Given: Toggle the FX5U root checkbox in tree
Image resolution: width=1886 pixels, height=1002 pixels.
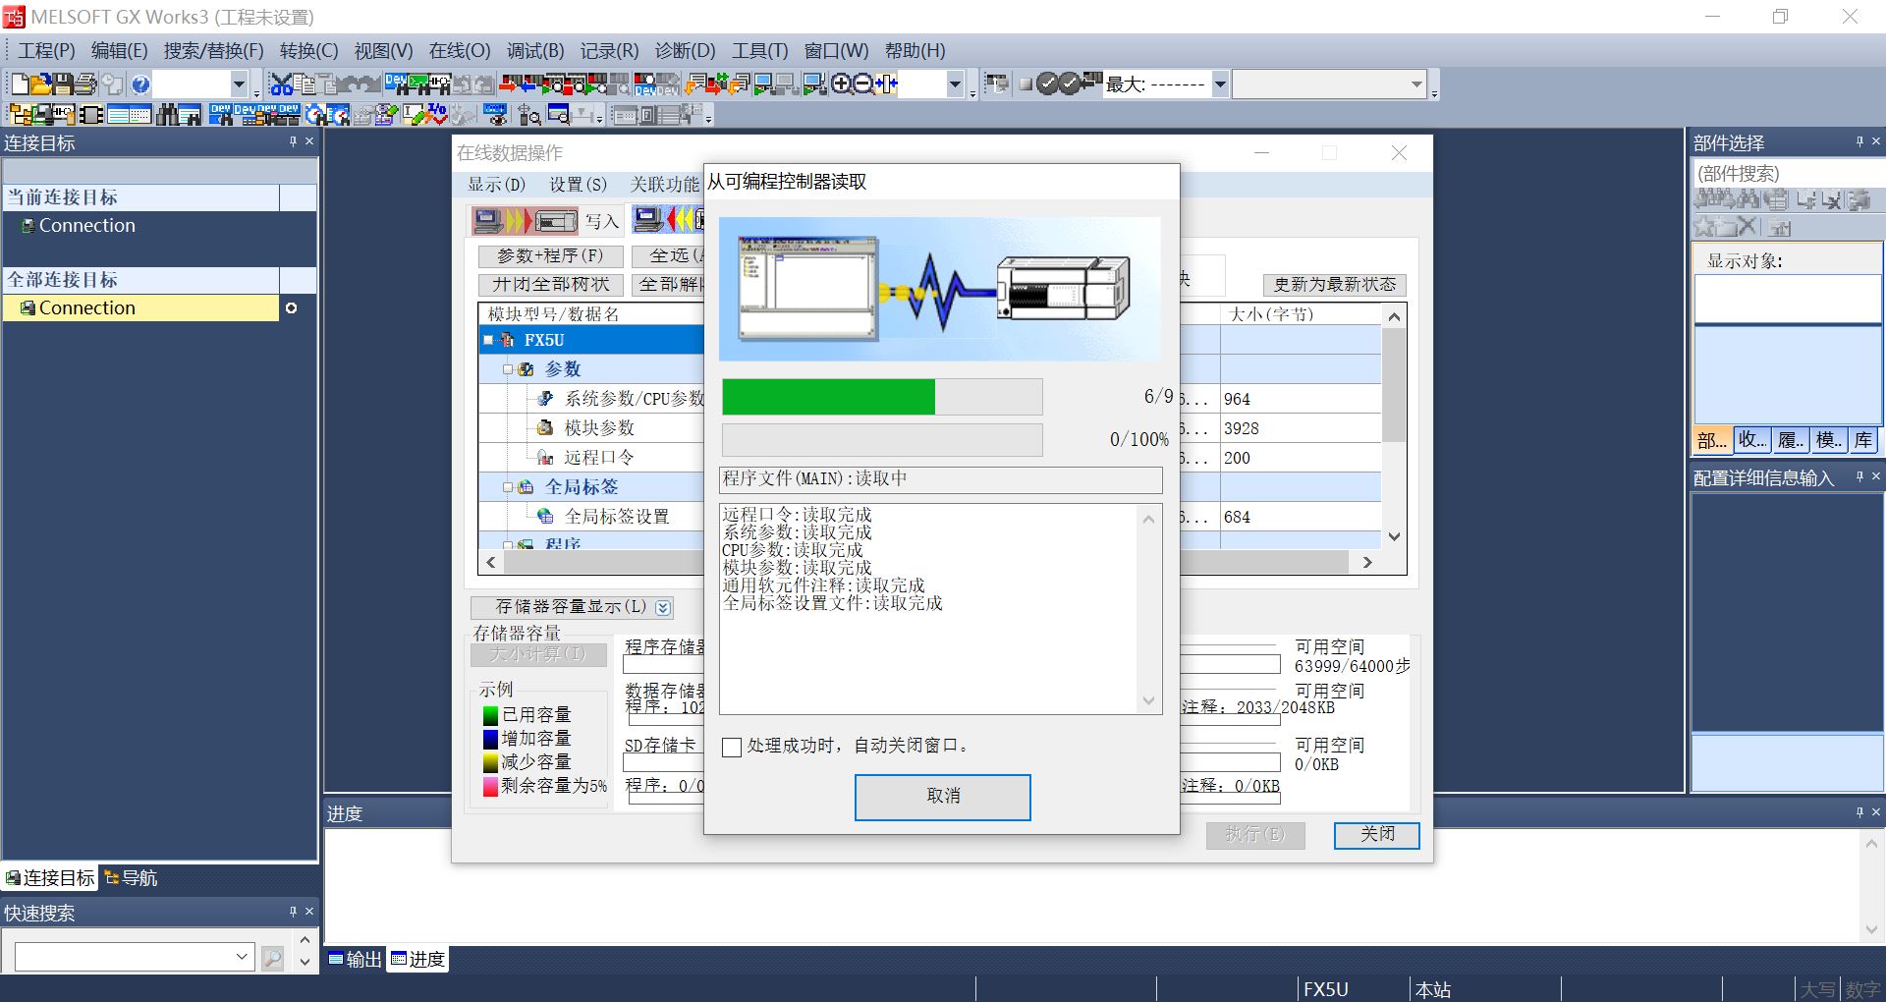Looking at the screenshot, I should click(x=488, y=340).
